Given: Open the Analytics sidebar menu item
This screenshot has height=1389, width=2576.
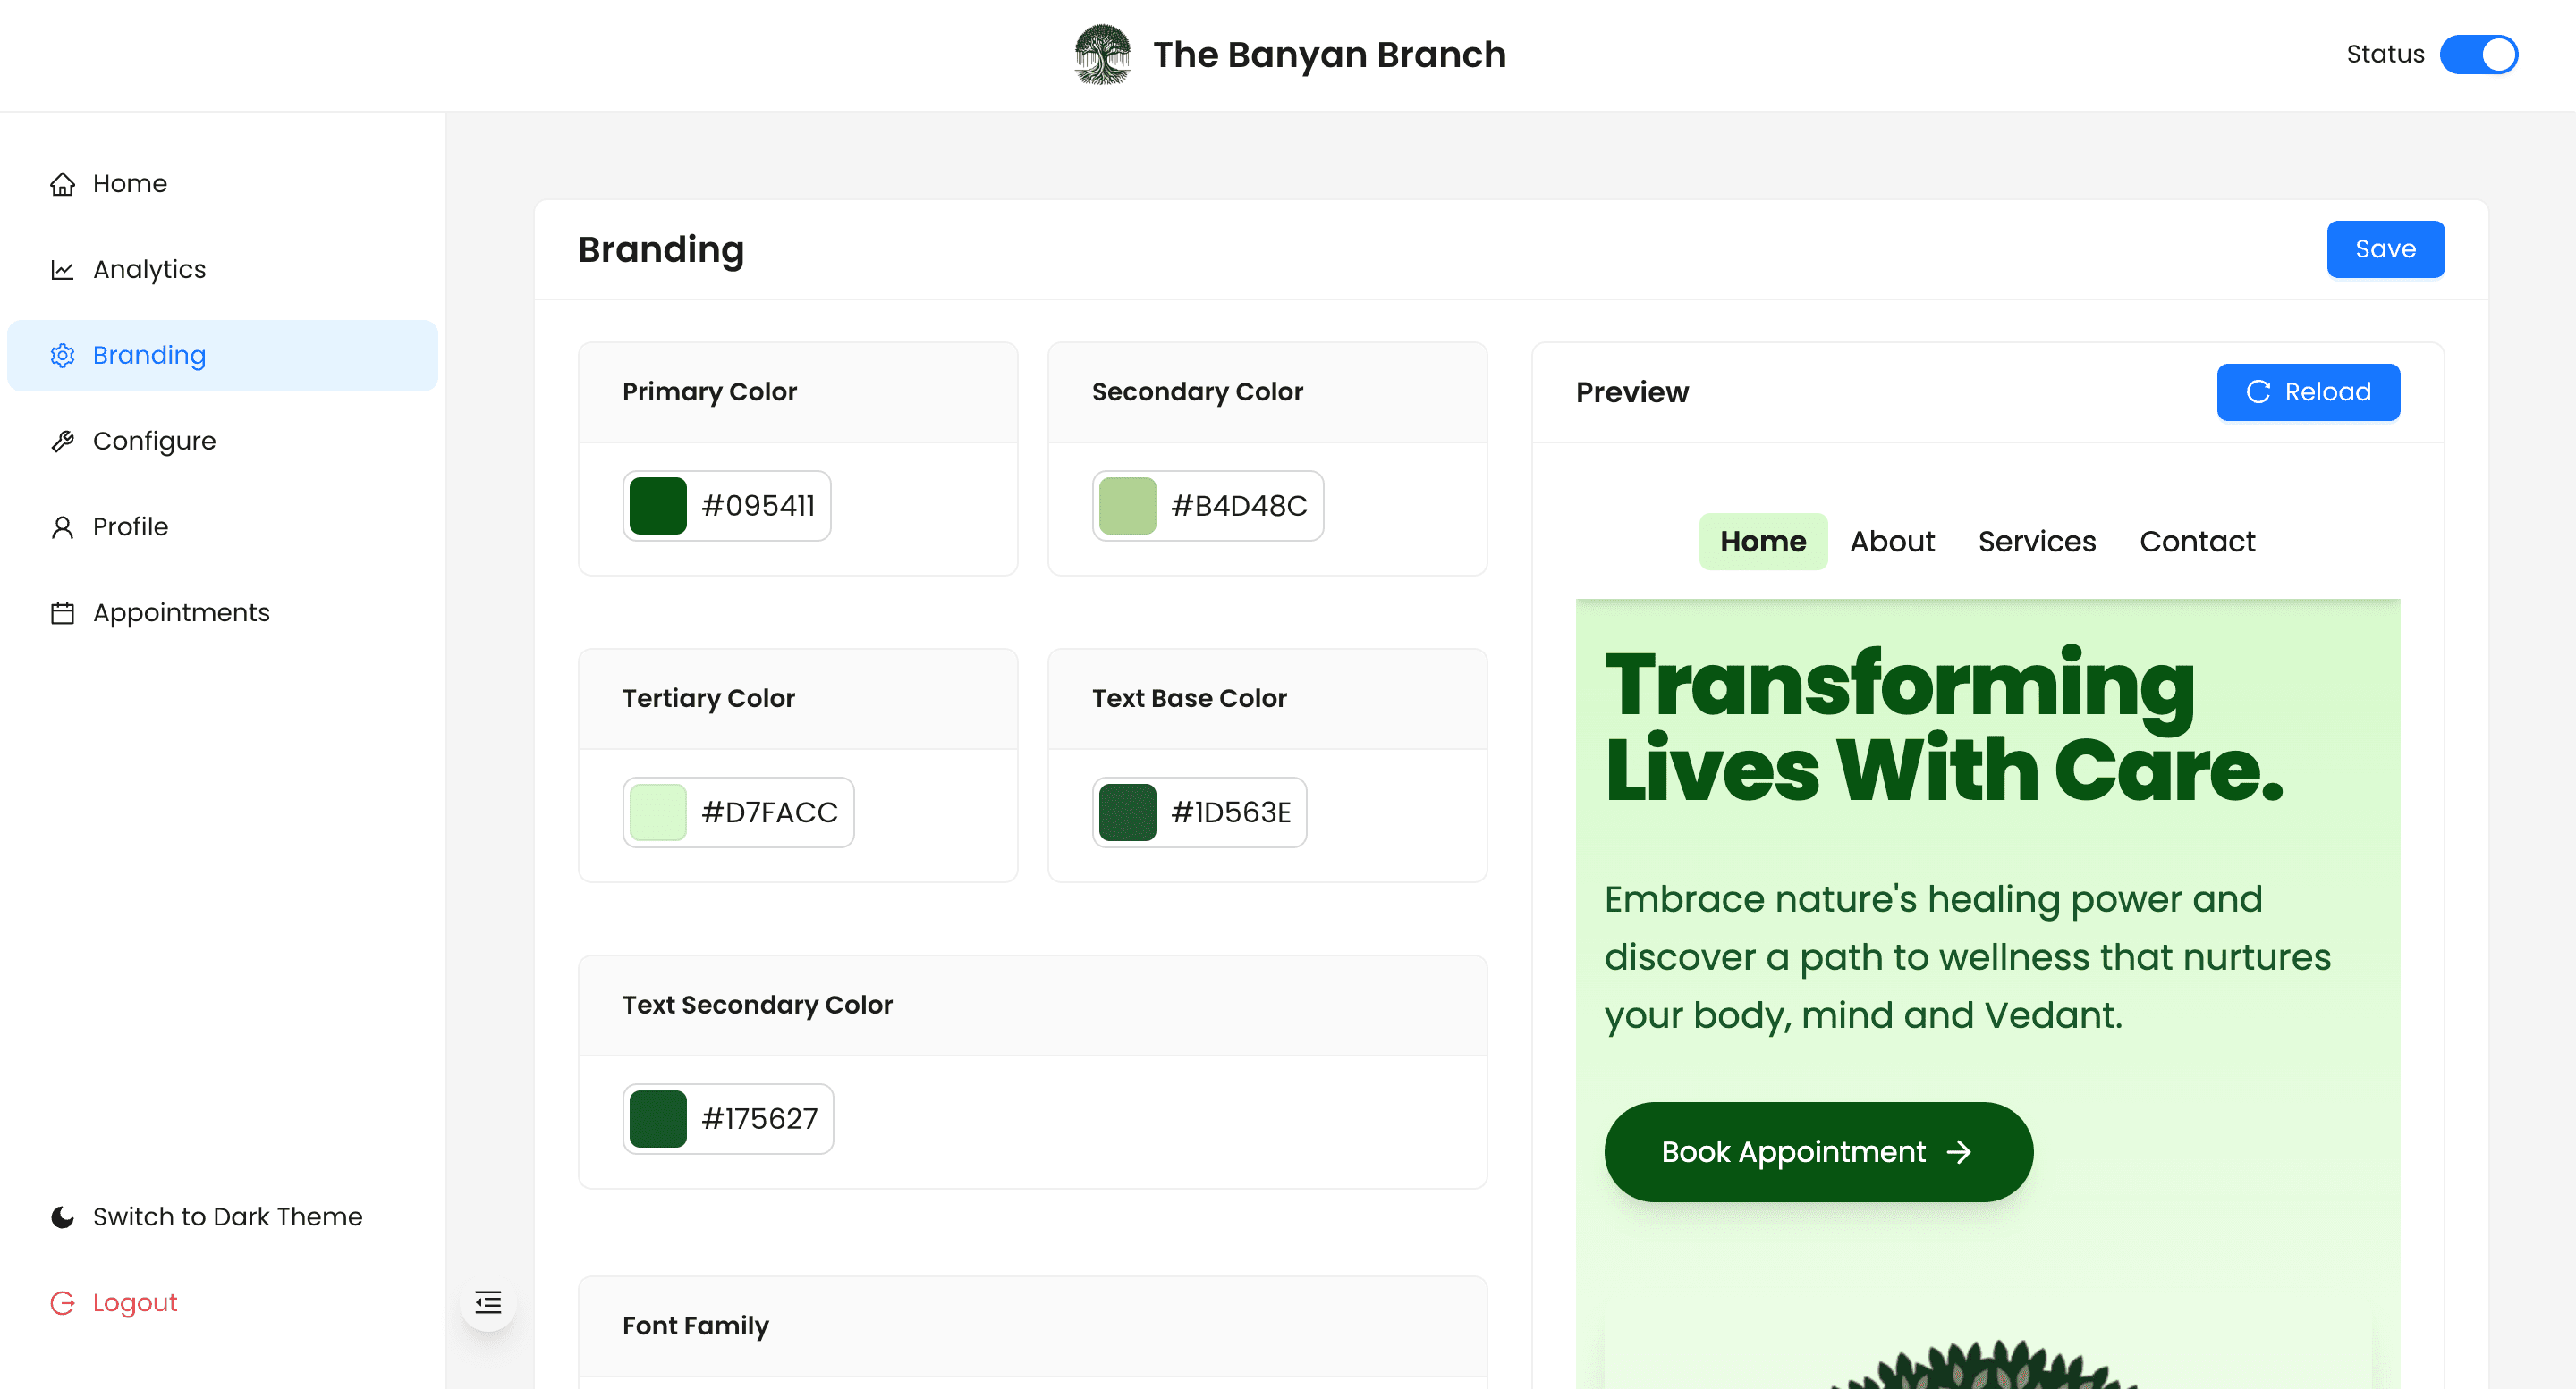Looking at the screenshot, I should [x=222, y=270].
